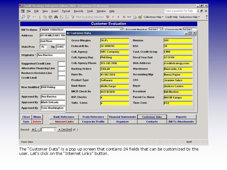Click new record button in navigator
Screen dimensions: 227x170
click(x=69, y=129)
